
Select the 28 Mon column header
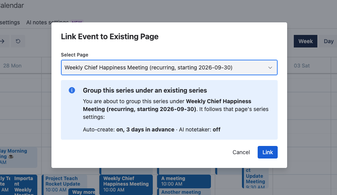pos(13,66)
